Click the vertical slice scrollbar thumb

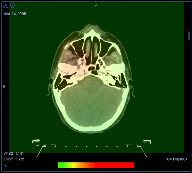189,36
